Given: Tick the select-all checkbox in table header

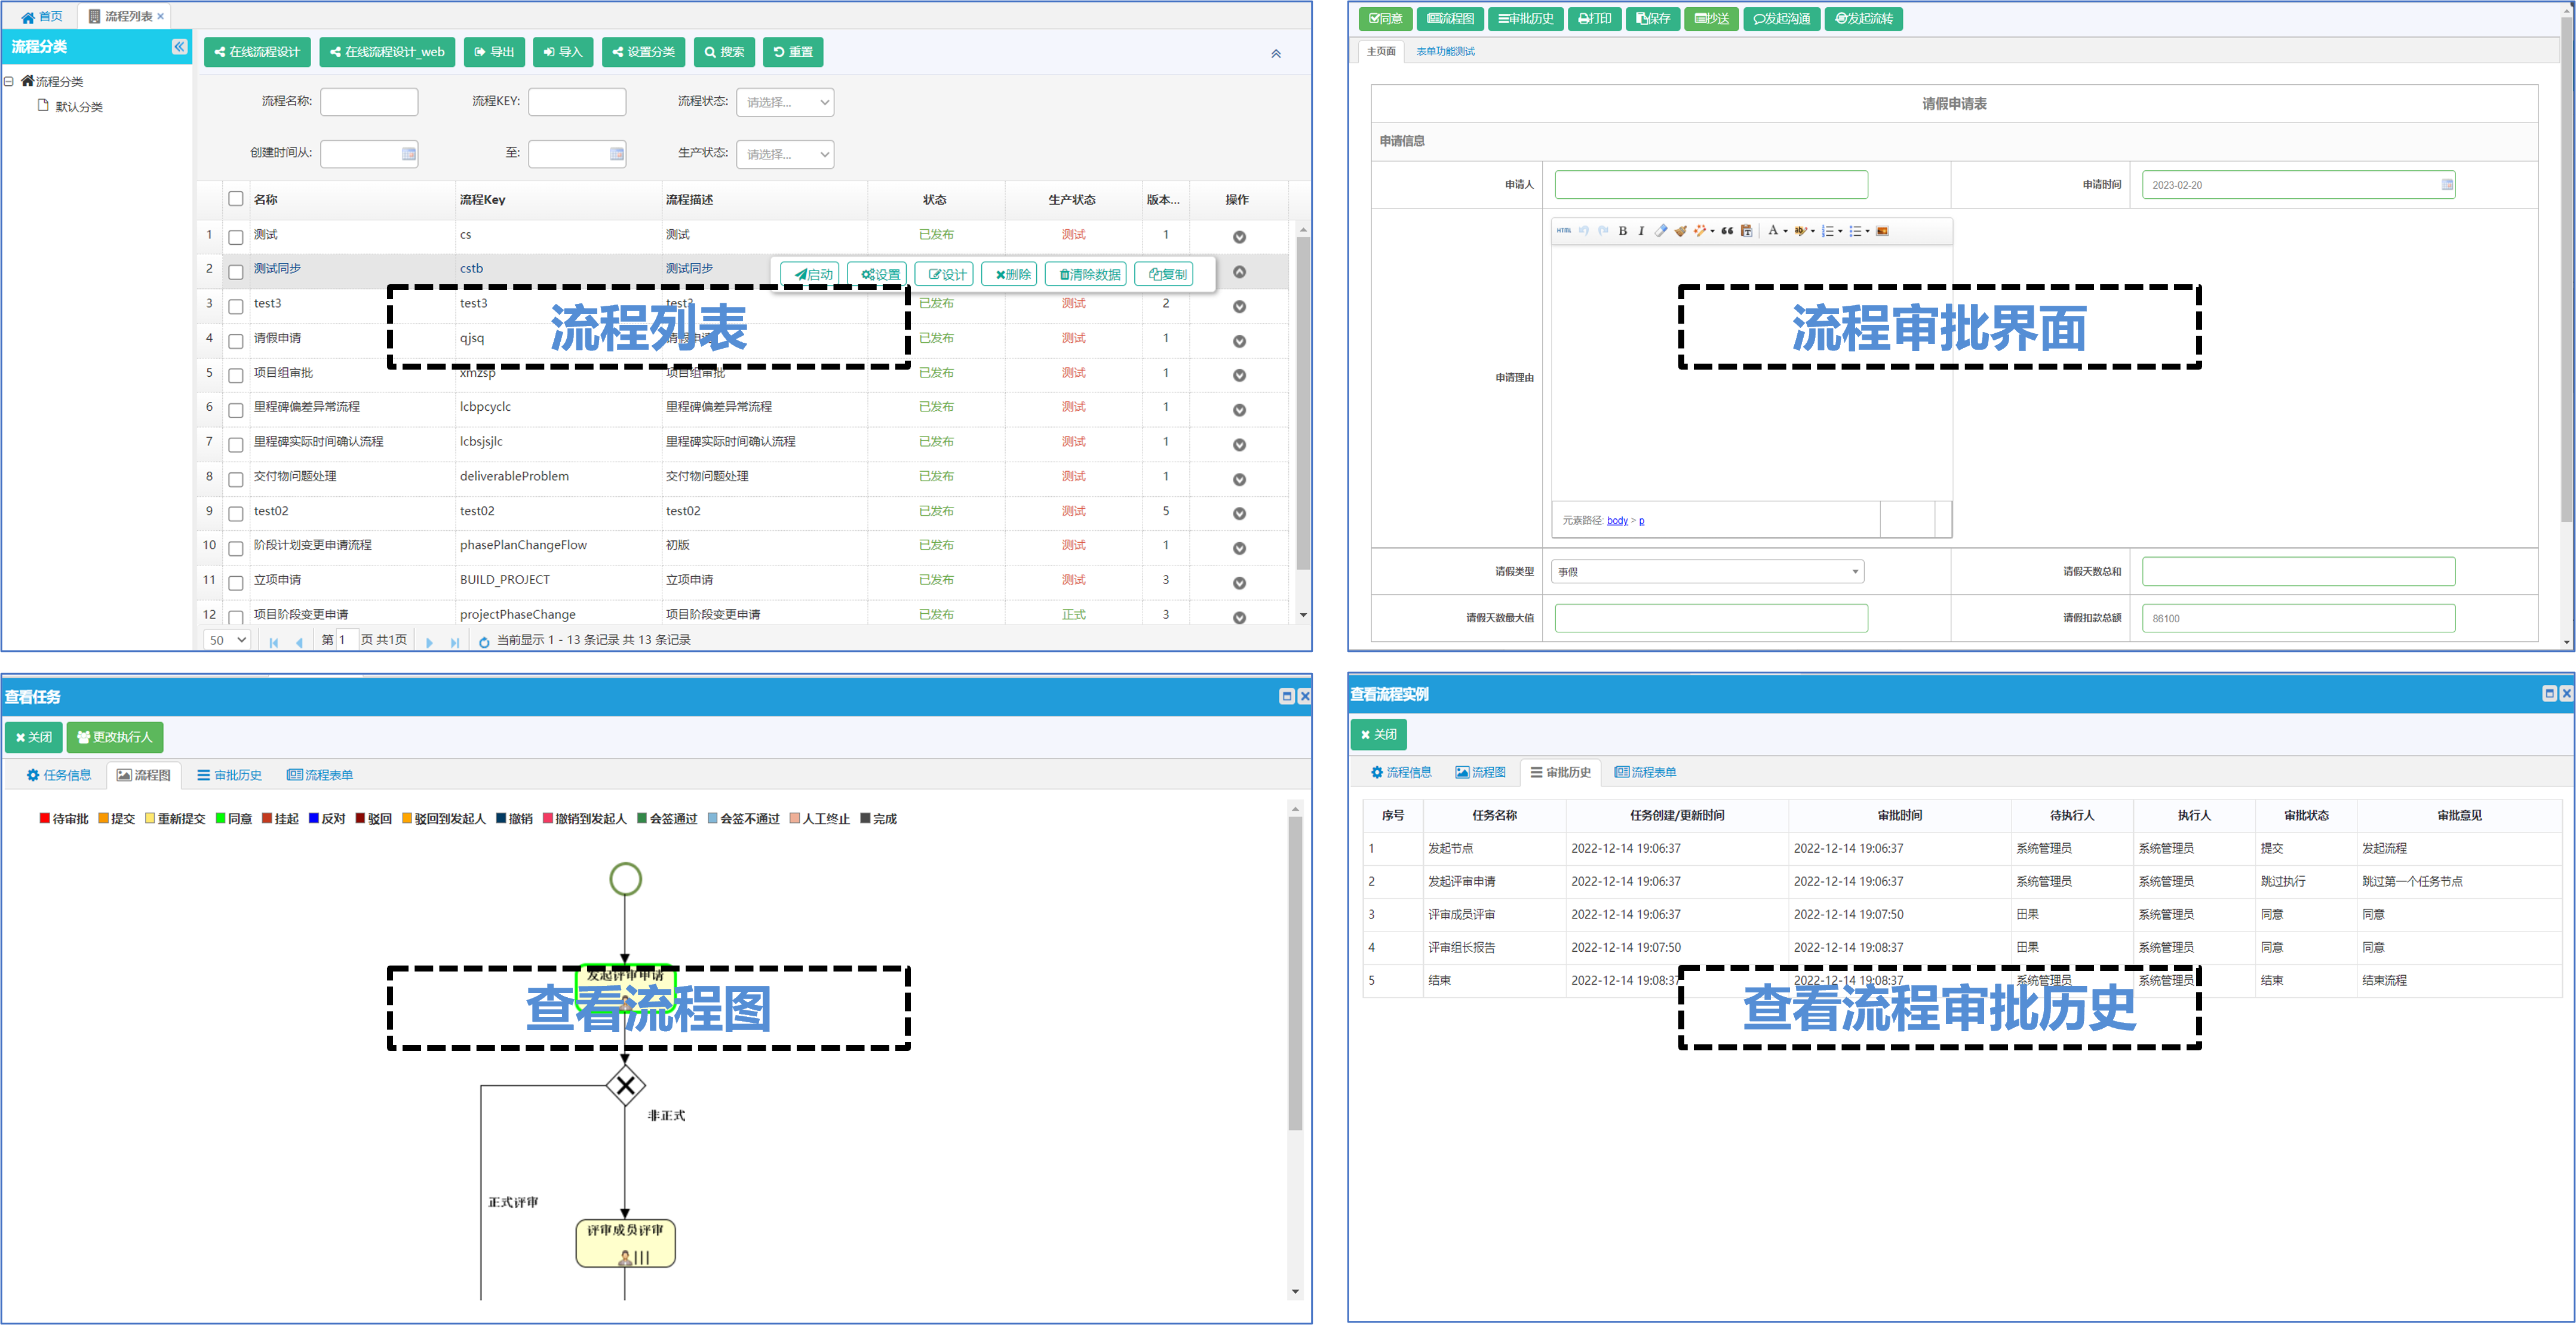Looking at the screenshot, I should pos(236,199).
